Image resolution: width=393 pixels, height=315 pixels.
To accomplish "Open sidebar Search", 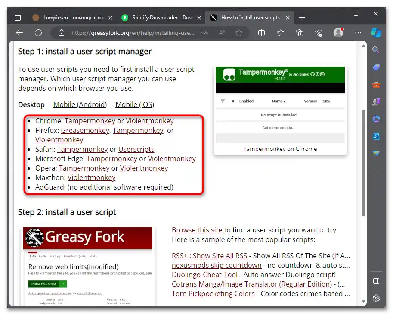I will 376,50.
